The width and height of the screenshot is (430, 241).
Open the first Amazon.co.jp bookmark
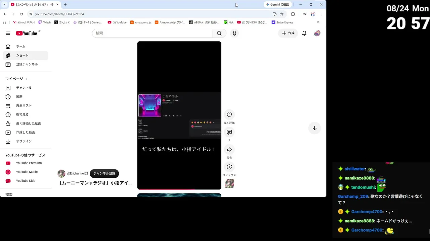(140, 22)
